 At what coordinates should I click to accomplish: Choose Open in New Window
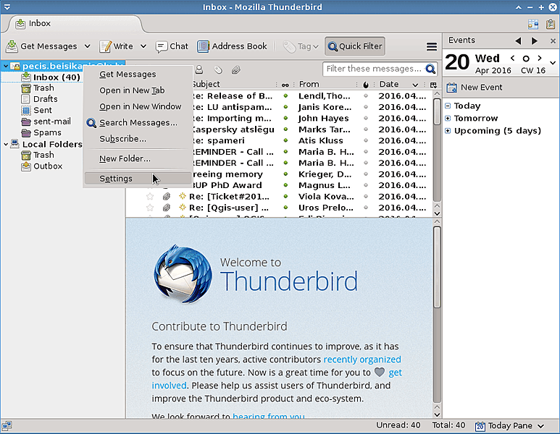coord(138,106)
